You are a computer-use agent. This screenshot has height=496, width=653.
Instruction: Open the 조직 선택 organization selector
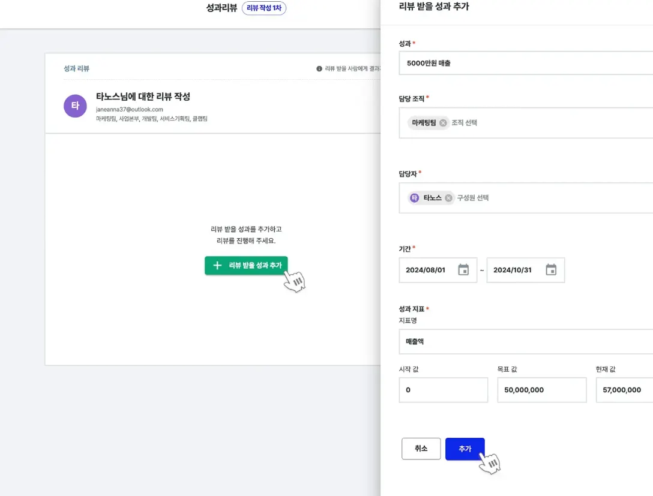(465, 123)
